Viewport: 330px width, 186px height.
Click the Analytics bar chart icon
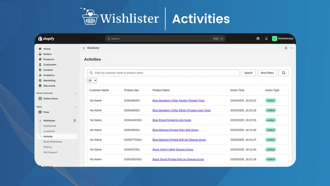pos(40,75)
